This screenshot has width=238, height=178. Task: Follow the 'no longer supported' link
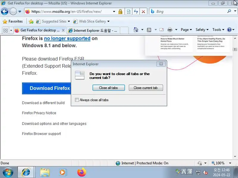67,39
